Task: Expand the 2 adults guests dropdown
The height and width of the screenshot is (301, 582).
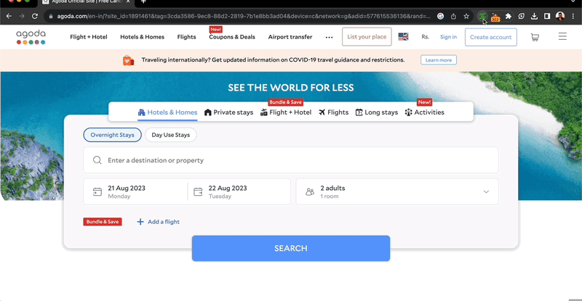Action: (x=397, y=191)
